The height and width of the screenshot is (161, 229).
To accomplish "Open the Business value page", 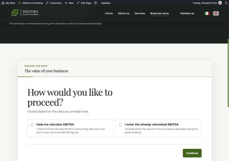I will (159, 13).
